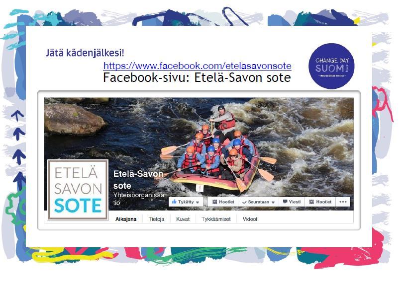This screenshot has width=402, height=285.
Task: Click the Tykätty like button
Action: pos(186,202)
